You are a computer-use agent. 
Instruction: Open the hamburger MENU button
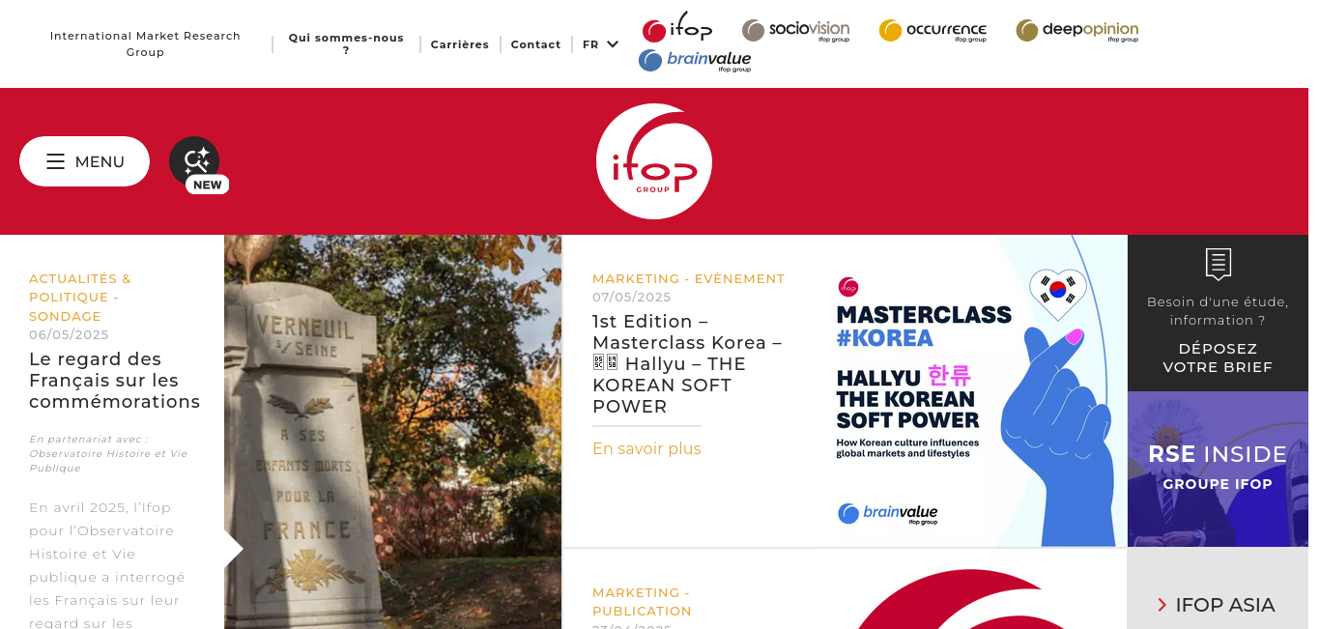pyautogui.click(x=85, y=161)
